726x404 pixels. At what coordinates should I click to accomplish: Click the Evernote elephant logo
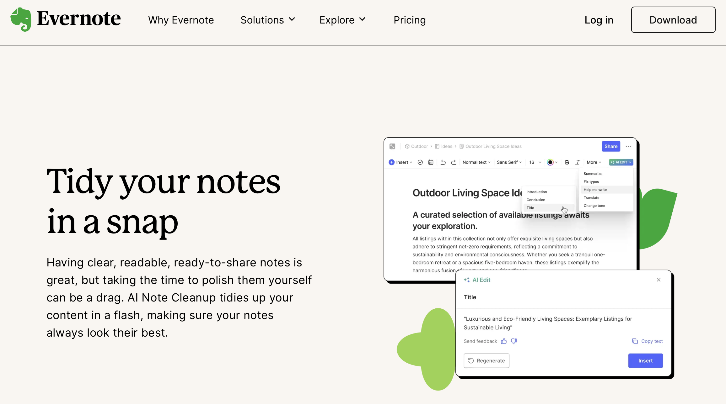[x=21, y=19]
